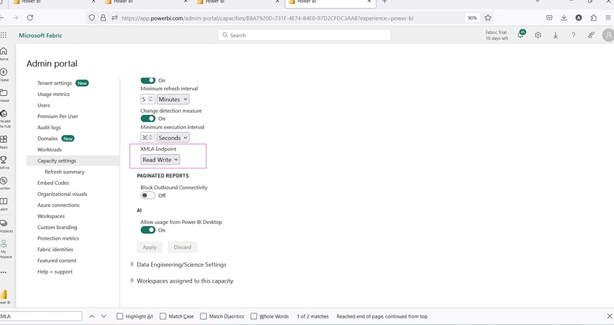614x325 pixels.
Task: Open the Seconds unit dropdown
Action: [x=173, y=138]
